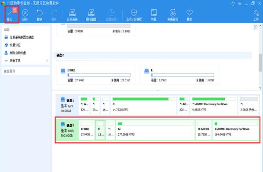The width and height of the screenshot is (263, 172).
Task: Expand the 所有工具 chevron arrow
Action: pos(47,61)
